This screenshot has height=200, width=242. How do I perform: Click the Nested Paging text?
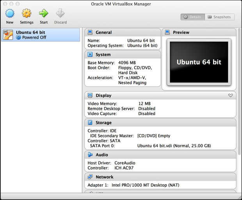[x=132, y=83]
